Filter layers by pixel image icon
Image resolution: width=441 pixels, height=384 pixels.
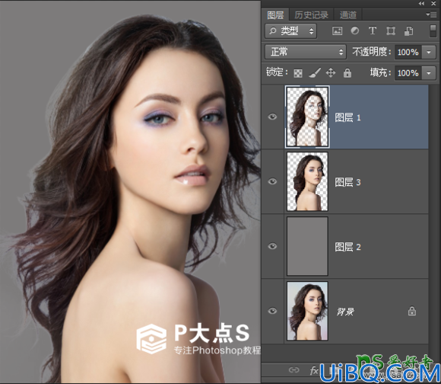338,30
